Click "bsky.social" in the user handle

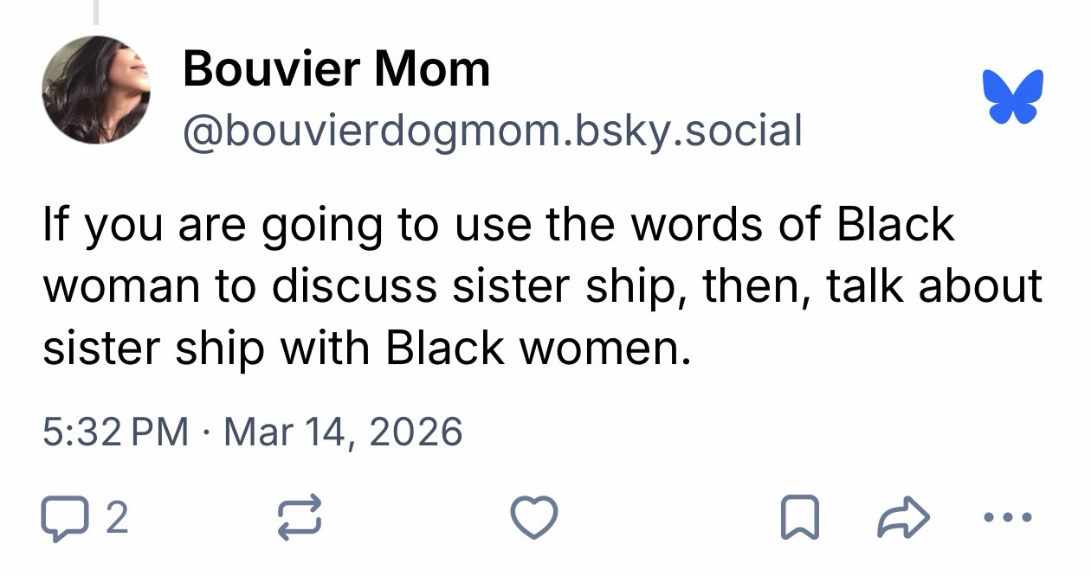[686, 131]
